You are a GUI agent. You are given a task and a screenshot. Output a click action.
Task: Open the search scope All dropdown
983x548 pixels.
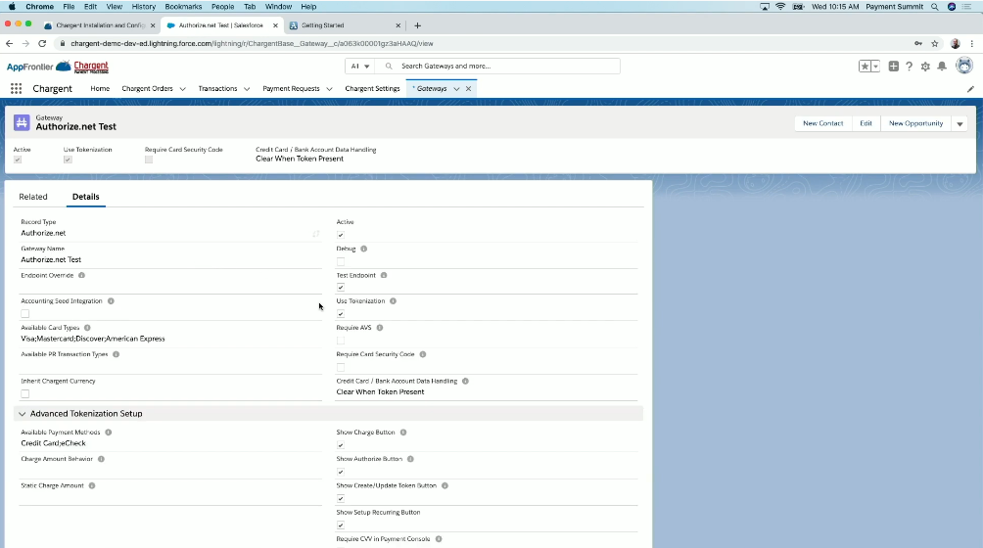click(x=360, y=66)
